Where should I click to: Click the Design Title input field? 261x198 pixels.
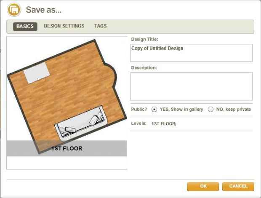192,53
